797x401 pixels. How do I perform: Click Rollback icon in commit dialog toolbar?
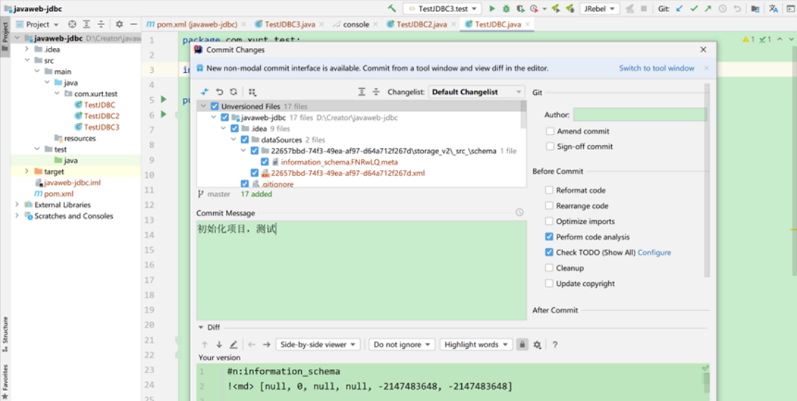point(219,92)
